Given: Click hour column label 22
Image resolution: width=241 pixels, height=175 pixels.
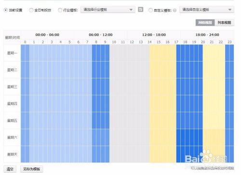Looking at the screenshot, I should (x=221, y=42).
